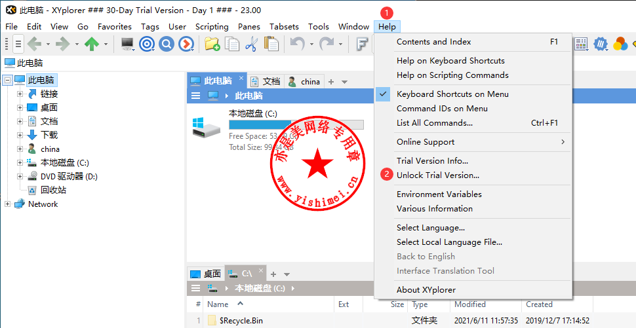This screenshot has height=328, width=636.
Task: Select the DVD 驱动器 (D:) tree item
Action: [x=69, y=177]
